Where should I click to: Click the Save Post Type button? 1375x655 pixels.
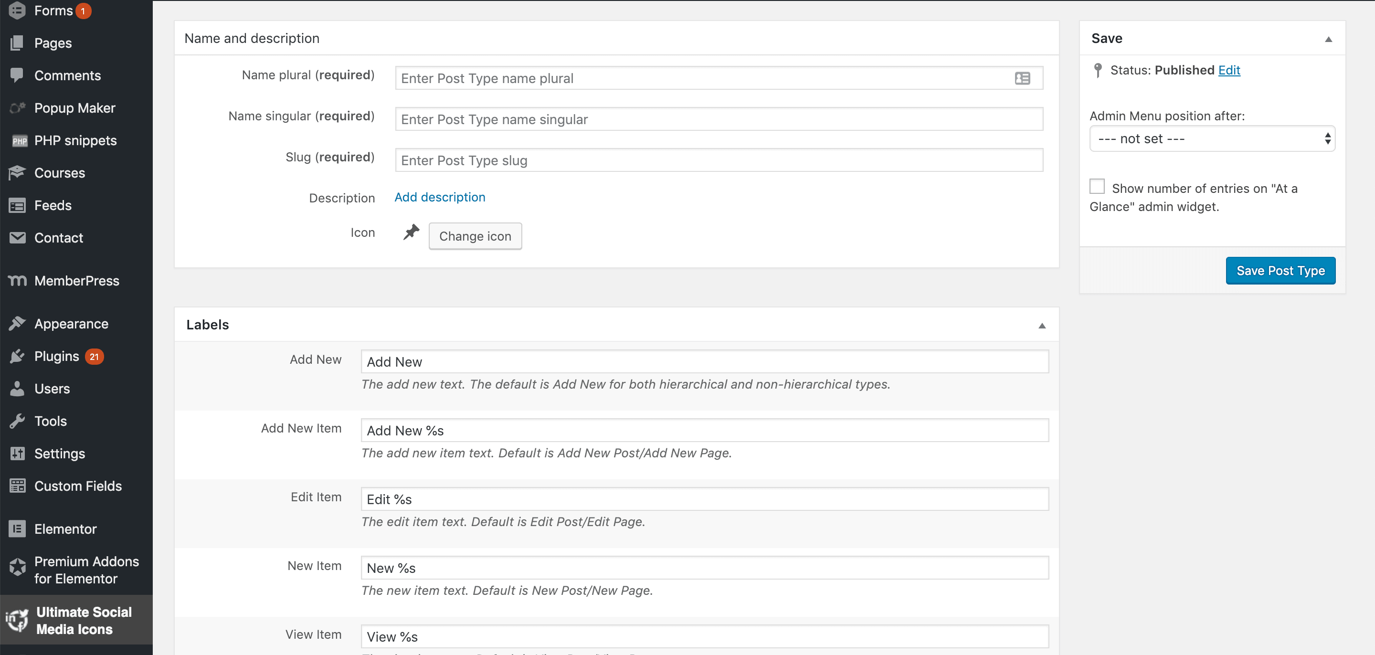[1280, 271]
